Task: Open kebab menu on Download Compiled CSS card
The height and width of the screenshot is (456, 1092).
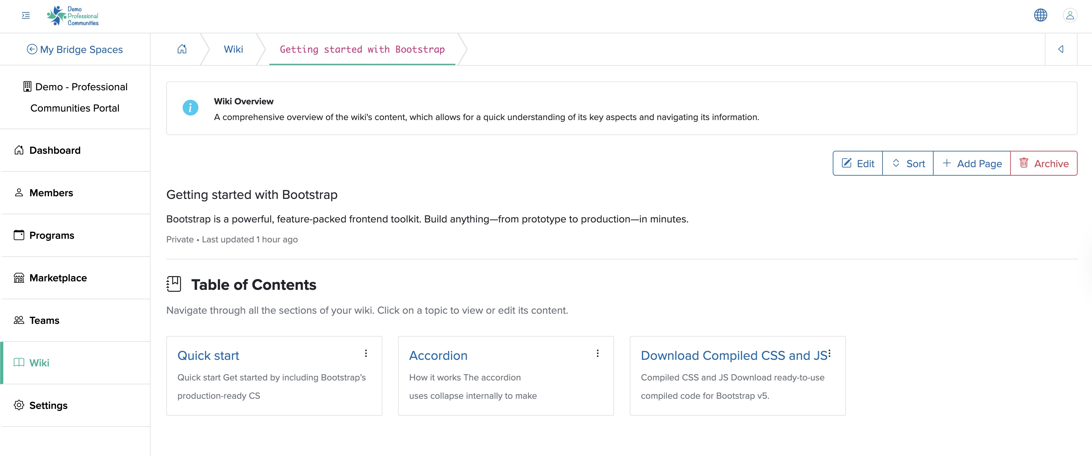Action: click(x=829, y=353)
